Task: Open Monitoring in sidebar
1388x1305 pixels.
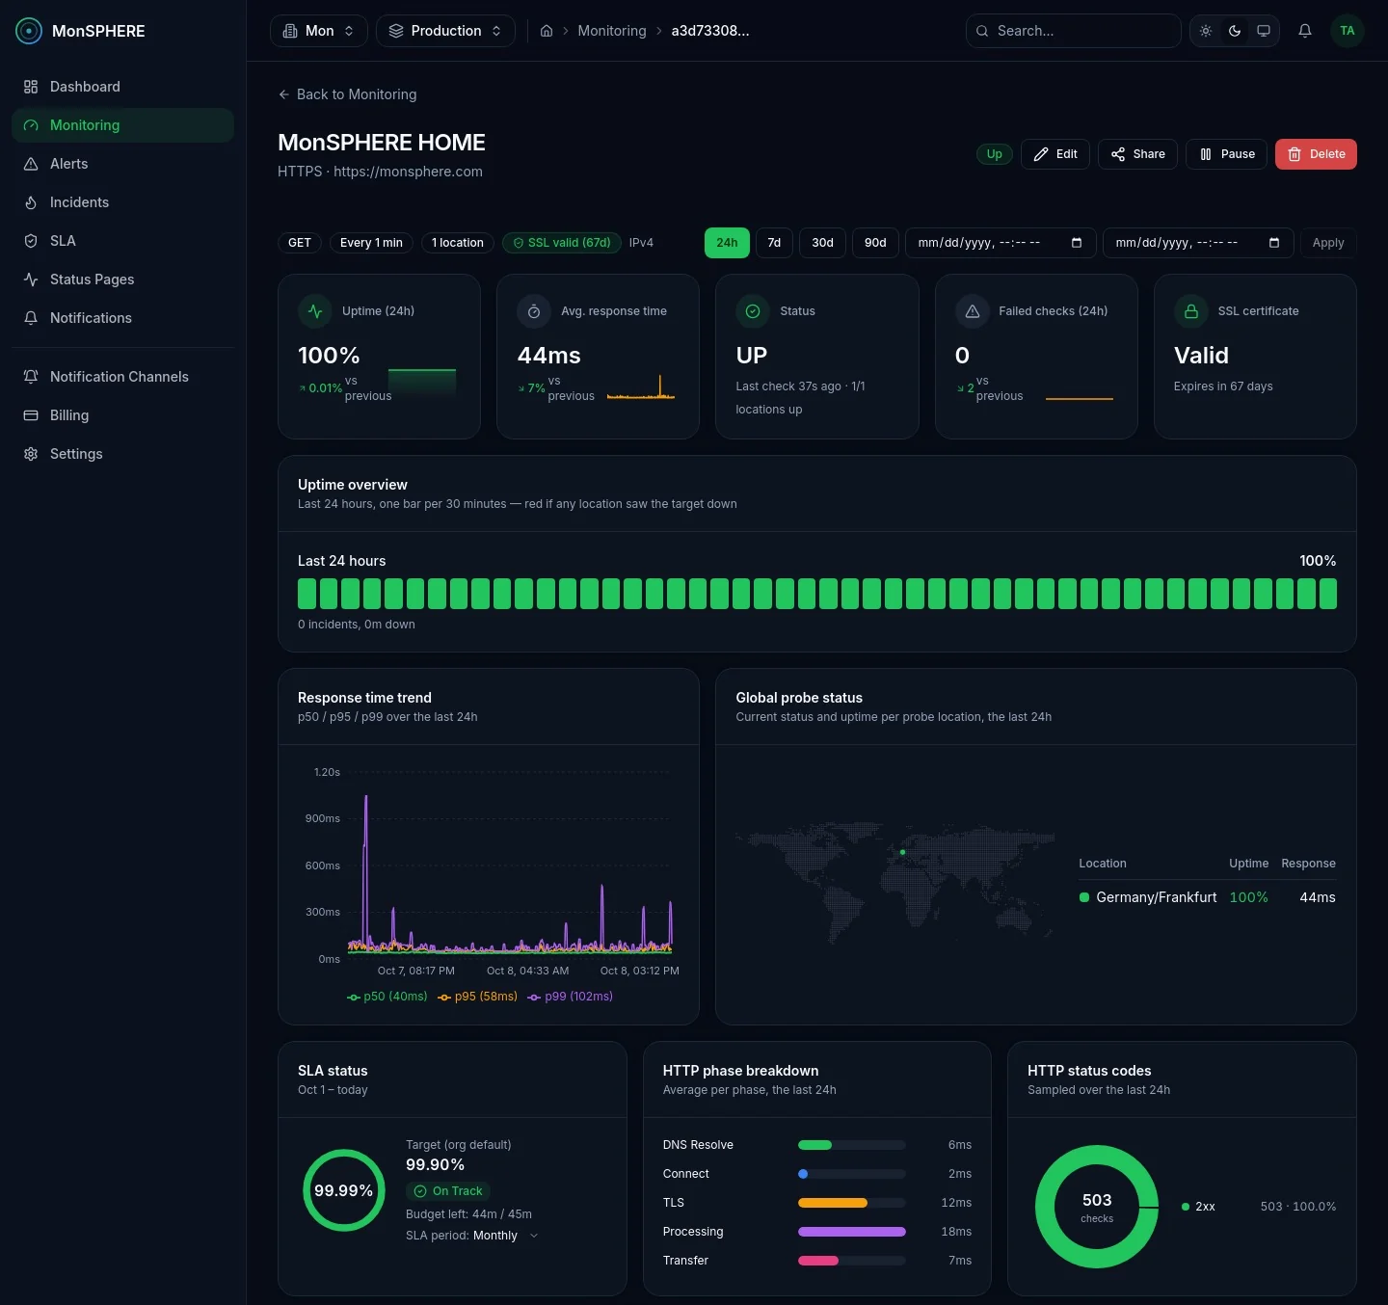Action: coord(122,125)
